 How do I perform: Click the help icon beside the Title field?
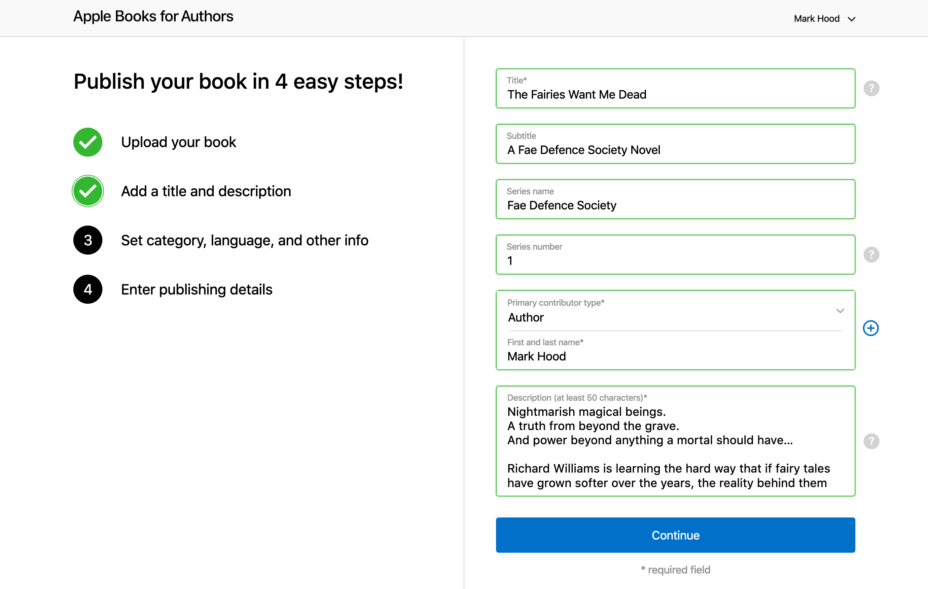coord(871,88)
